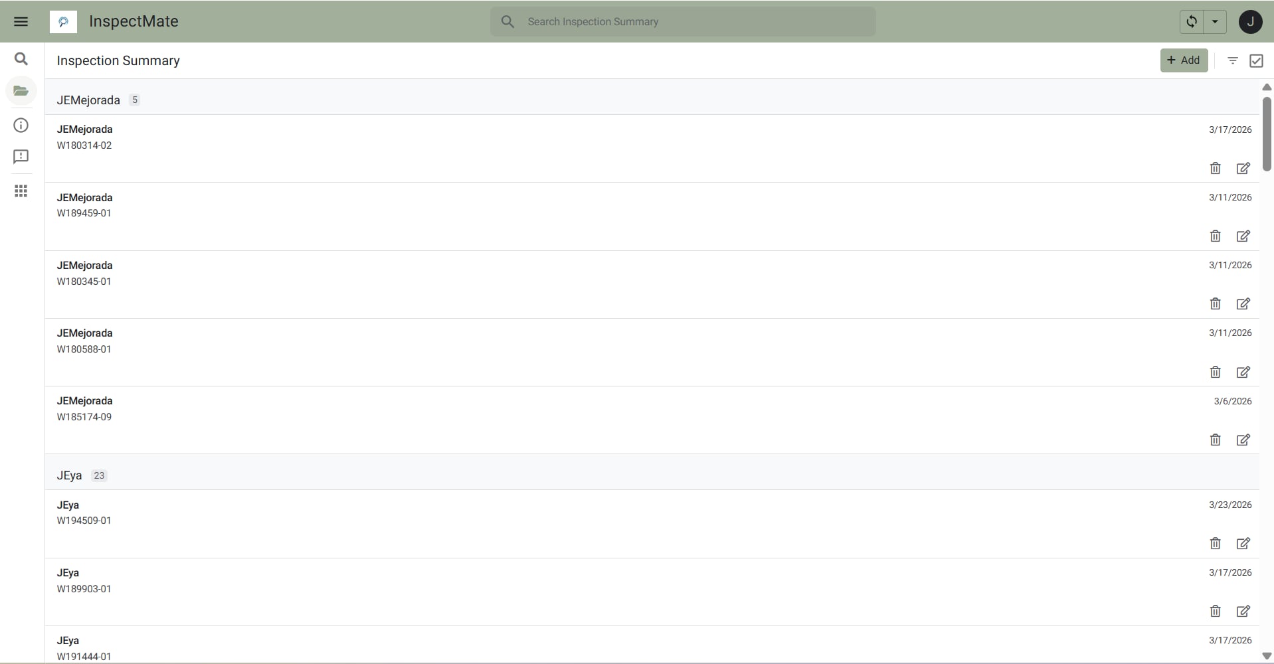Click the sidebar search icon
The height and width of the screenshot is (664, 1274).
(x=21, y=59)
